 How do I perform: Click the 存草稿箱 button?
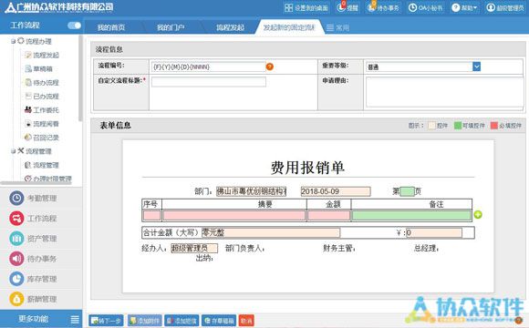[x=219, y=321]
